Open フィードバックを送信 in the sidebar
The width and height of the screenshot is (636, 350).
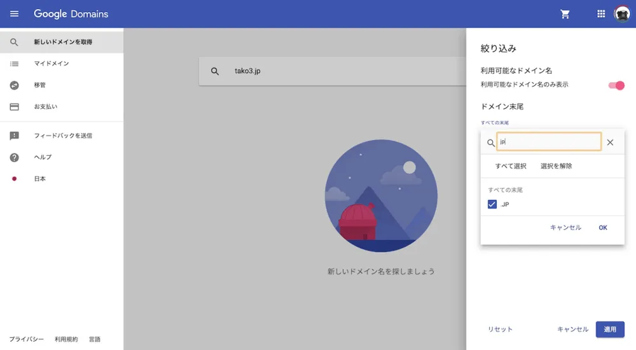click(62, 136)
